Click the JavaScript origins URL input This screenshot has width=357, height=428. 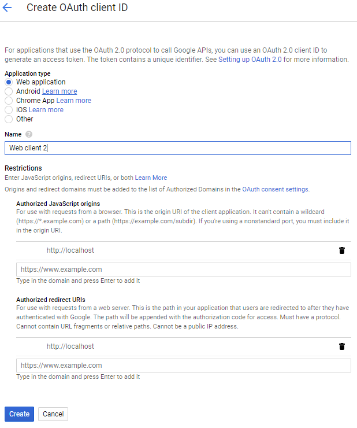(184, 270)
